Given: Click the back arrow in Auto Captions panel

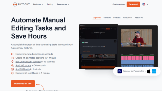Looking at the screenshot, I should (82, 33).
